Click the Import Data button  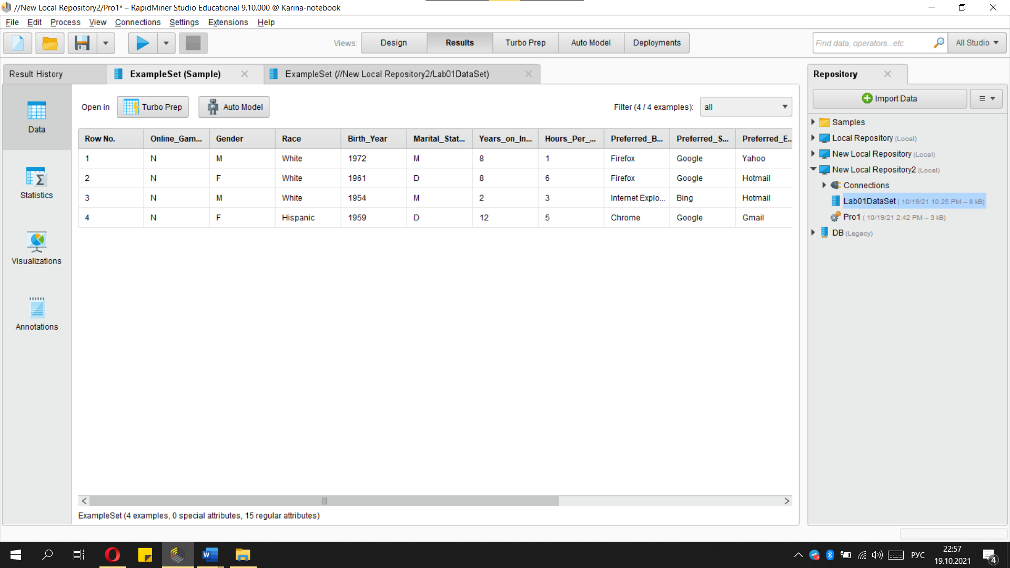[x=890, y=98]
